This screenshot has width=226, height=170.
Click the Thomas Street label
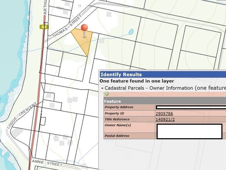click(x=67, y=26)
